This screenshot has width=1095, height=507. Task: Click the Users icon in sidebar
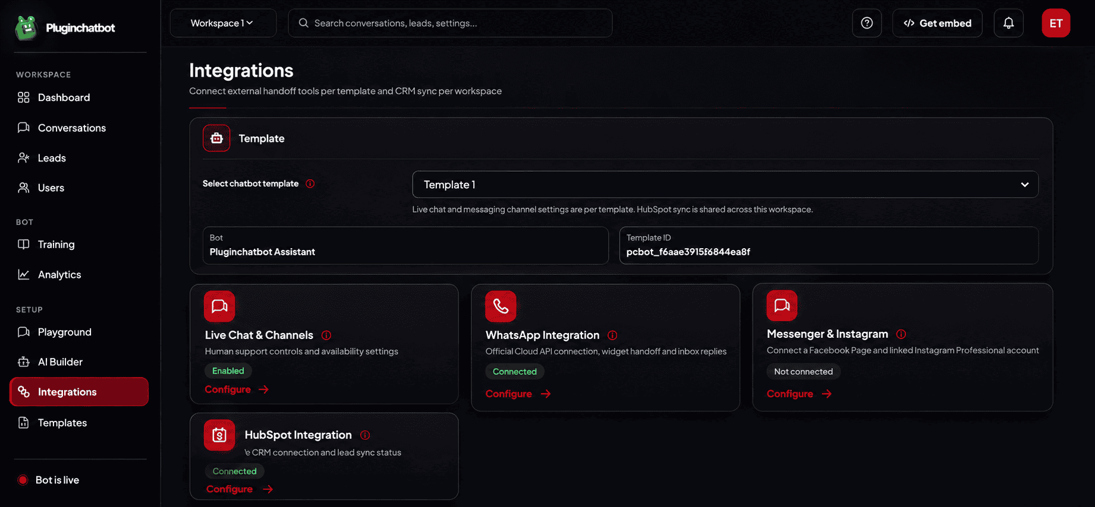(x=24, y=188)
